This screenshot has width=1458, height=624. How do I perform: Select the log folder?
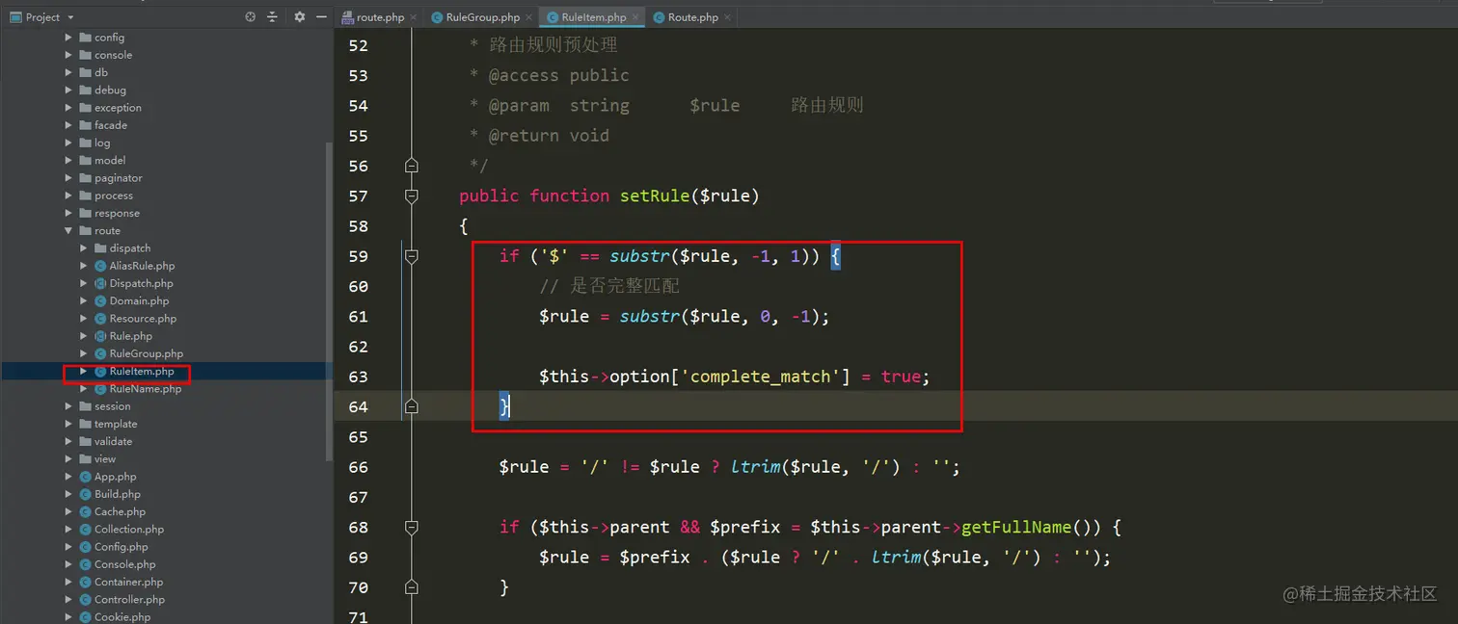tap(102, 143)
